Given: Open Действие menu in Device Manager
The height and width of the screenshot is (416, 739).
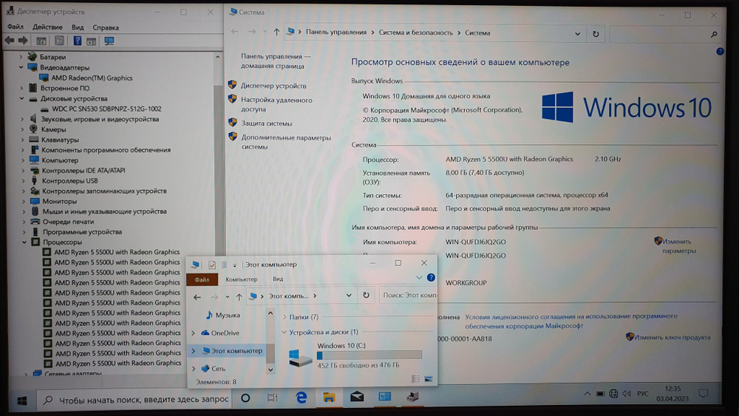Looking at the screenshot, I should tap(47, 27).
